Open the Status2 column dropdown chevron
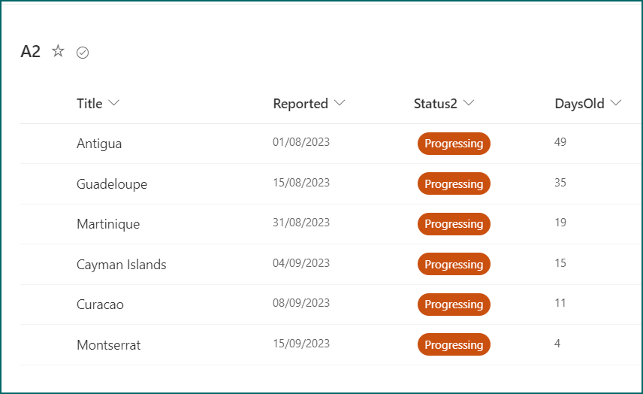Viewport: 643px width, 394px height. click(468, 102)
